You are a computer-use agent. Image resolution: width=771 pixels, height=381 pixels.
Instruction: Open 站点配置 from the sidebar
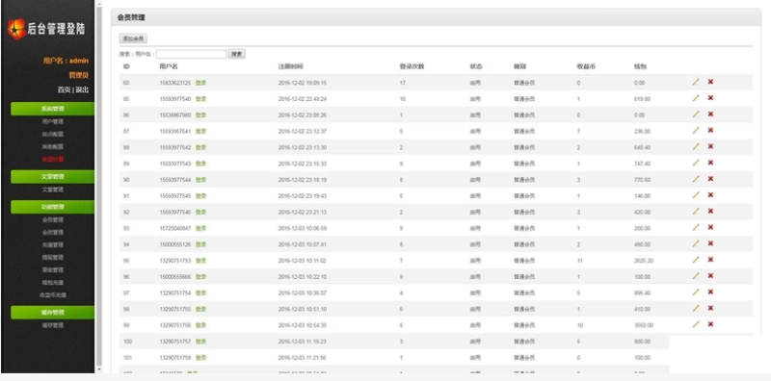coord(53,134)
